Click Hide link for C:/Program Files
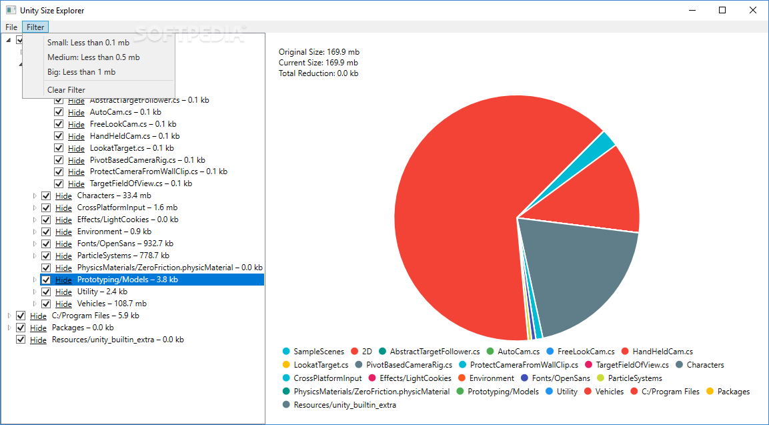The image size is (769, 425). (38, 316)
